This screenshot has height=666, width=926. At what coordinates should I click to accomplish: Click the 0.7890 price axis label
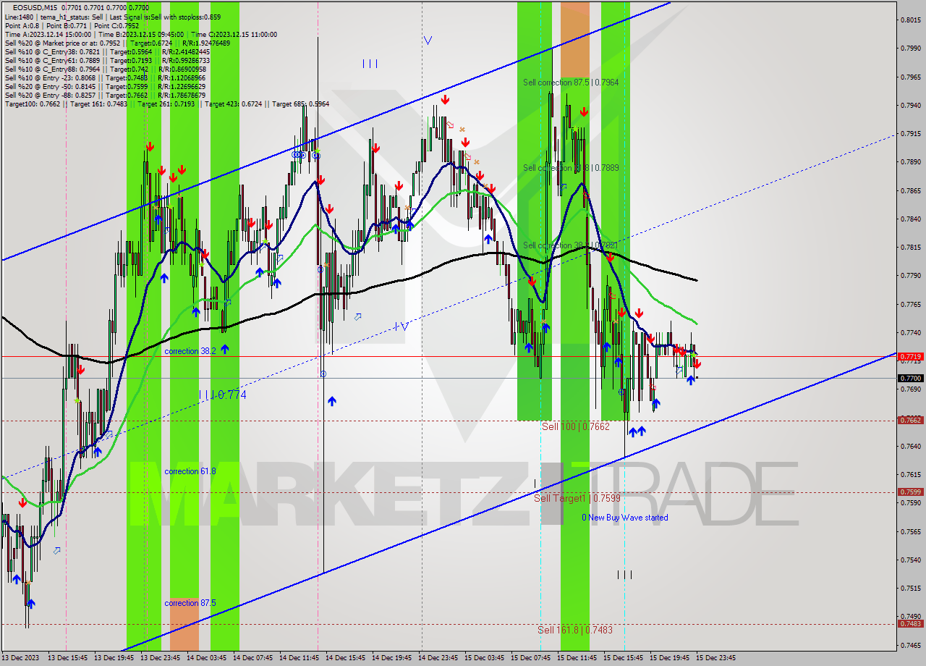tap(911, 162)
